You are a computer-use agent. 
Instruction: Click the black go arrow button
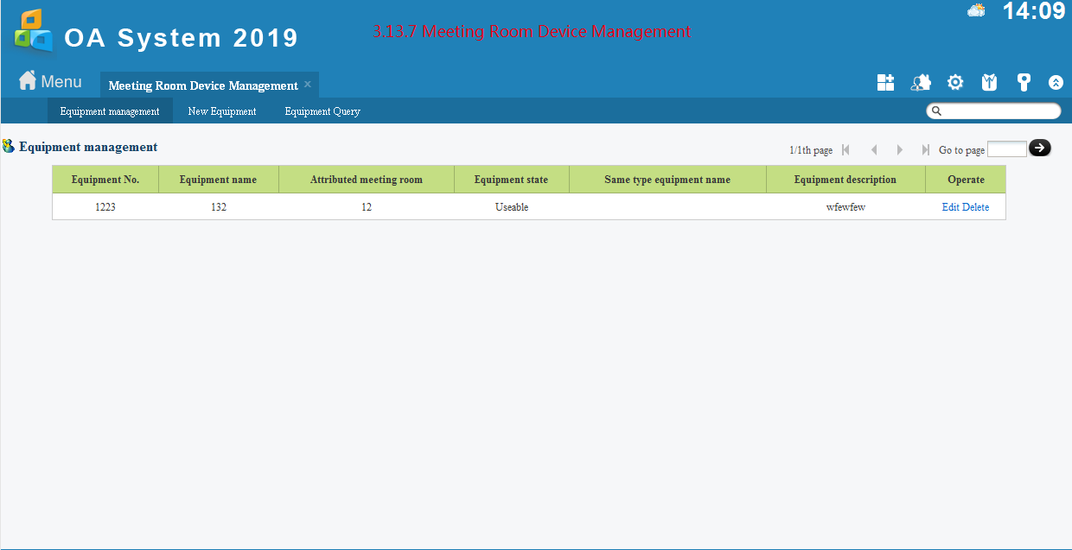(1040, 148)
